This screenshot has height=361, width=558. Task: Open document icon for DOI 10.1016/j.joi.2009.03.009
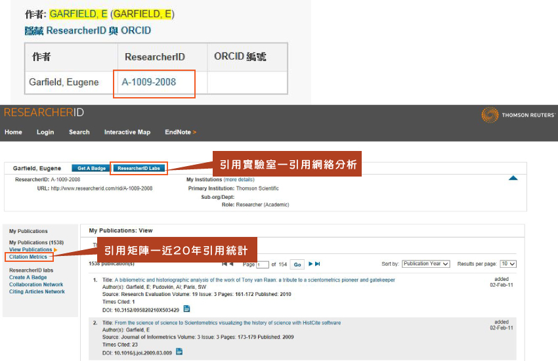[179, 352]
